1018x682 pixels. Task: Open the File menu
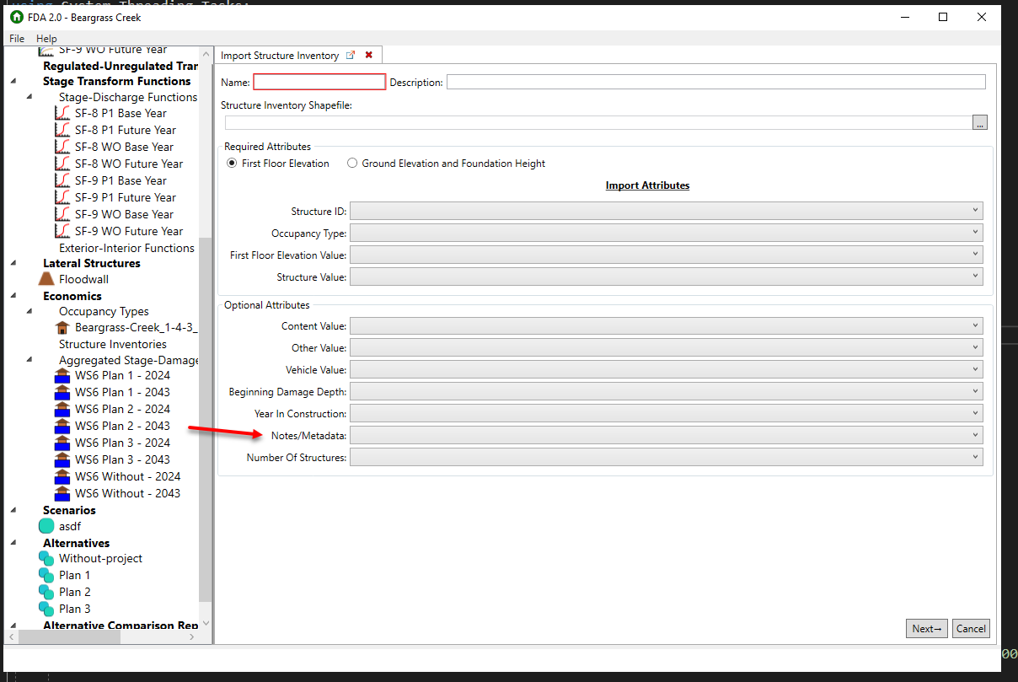(16, 38)
